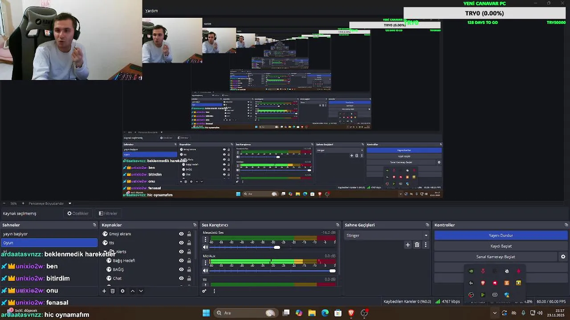The image size is (570, 320).
Task: Hide the BAĞIŞ source
Action: [181, 269]
